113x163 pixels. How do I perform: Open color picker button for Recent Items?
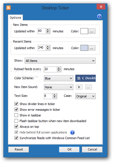(92, 48)
